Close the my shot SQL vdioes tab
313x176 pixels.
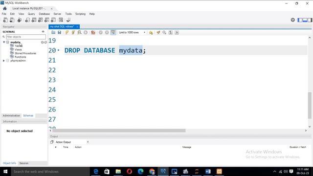point(77,26)
